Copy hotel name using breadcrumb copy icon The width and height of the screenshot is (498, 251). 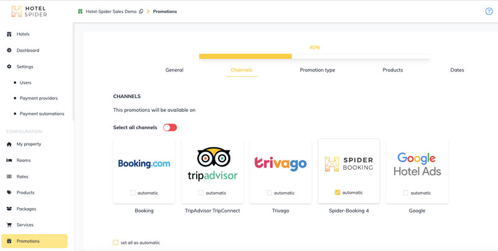coord(141,11)
